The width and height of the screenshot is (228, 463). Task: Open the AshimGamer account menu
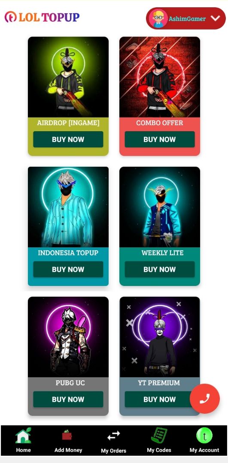[x=186, y=18]
